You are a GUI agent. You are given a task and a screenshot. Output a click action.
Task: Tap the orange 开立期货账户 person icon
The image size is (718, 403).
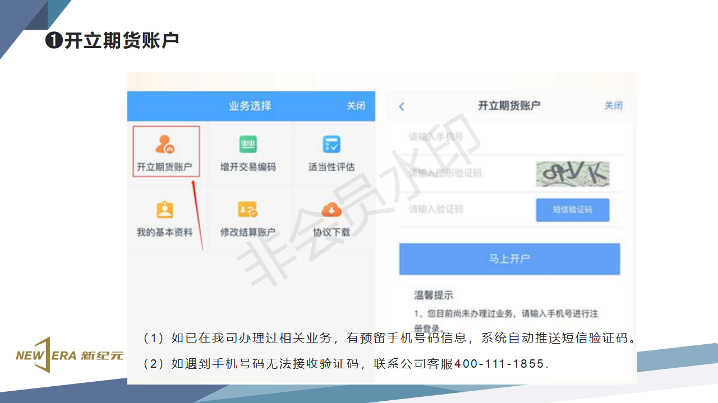tap(165, 144)
